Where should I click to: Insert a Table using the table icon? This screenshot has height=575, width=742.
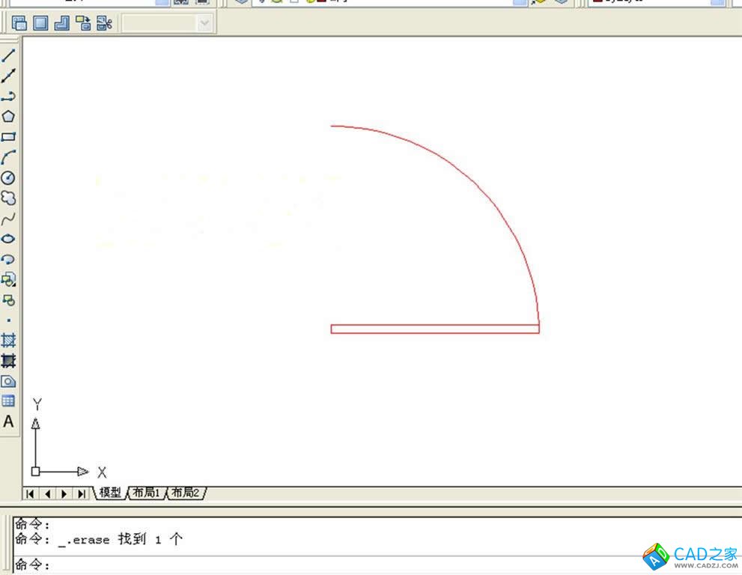(x=8, y=401)
